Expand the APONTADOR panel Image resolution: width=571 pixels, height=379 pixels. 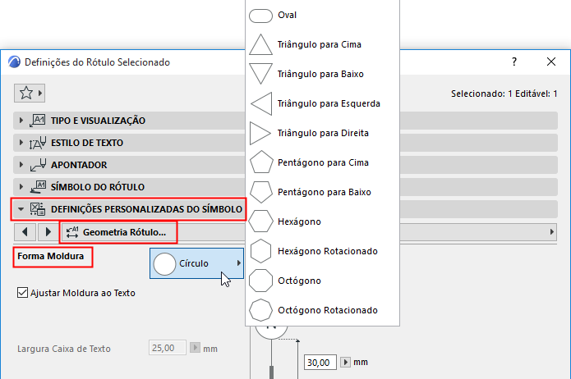(21, 165)
